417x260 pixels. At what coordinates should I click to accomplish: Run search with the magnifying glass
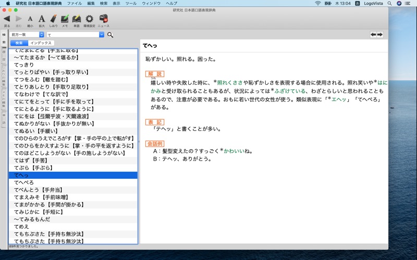click(110, 35)
